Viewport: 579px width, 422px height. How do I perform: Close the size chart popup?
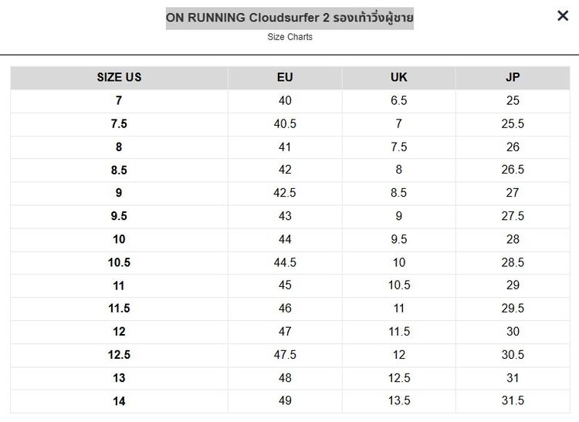[x=562, y=15]
